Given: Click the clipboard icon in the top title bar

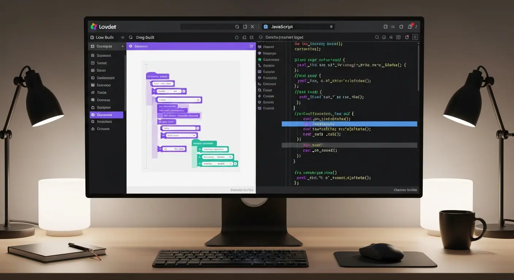Looking at the screenshot, I should pos(401,27).
